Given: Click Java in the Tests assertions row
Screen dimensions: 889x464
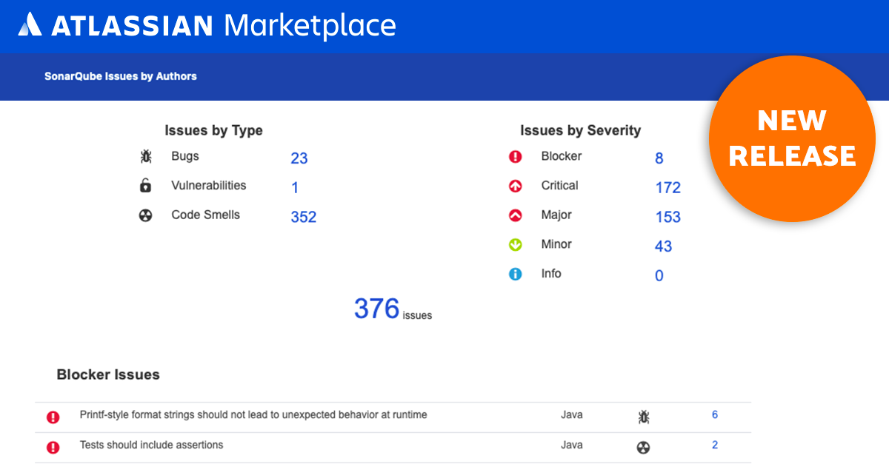Looking at the screenshot, I should [572, 445].
